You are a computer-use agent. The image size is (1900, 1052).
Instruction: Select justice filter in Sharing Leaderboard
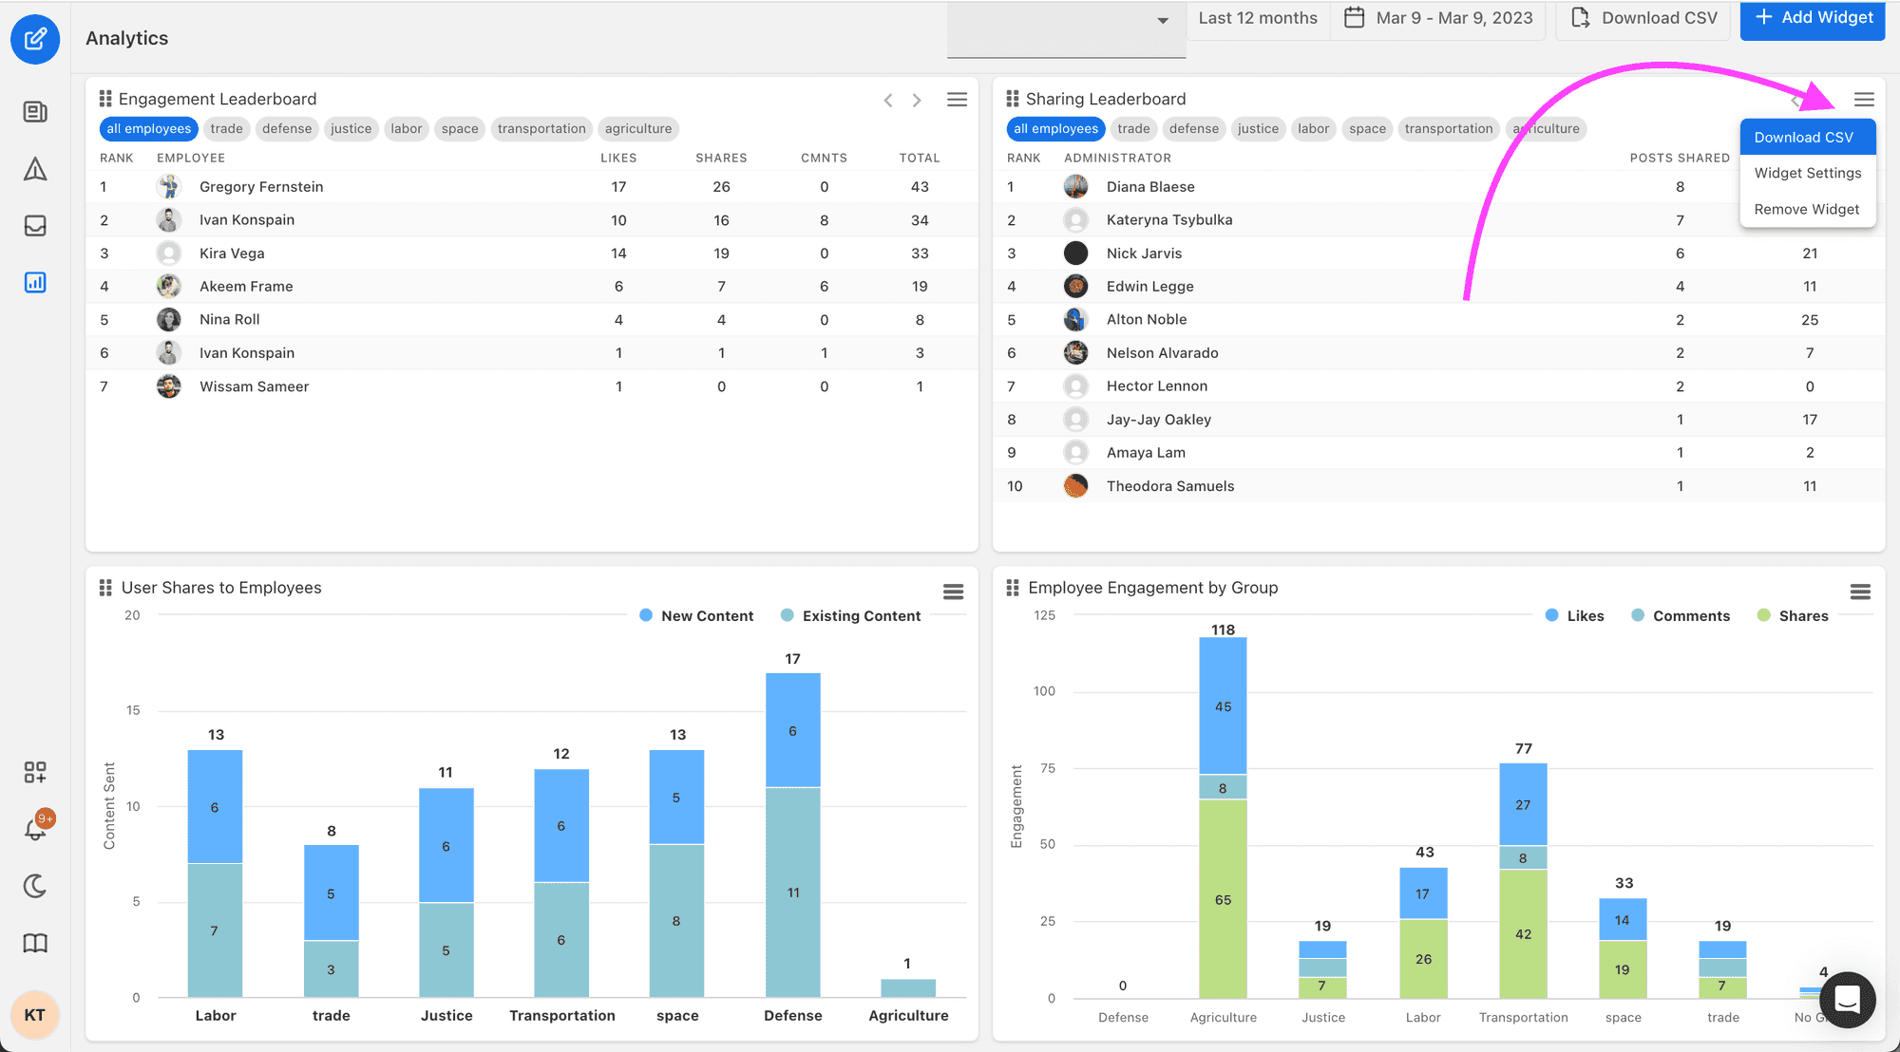pyautogui.click(x=1258, y=128)
